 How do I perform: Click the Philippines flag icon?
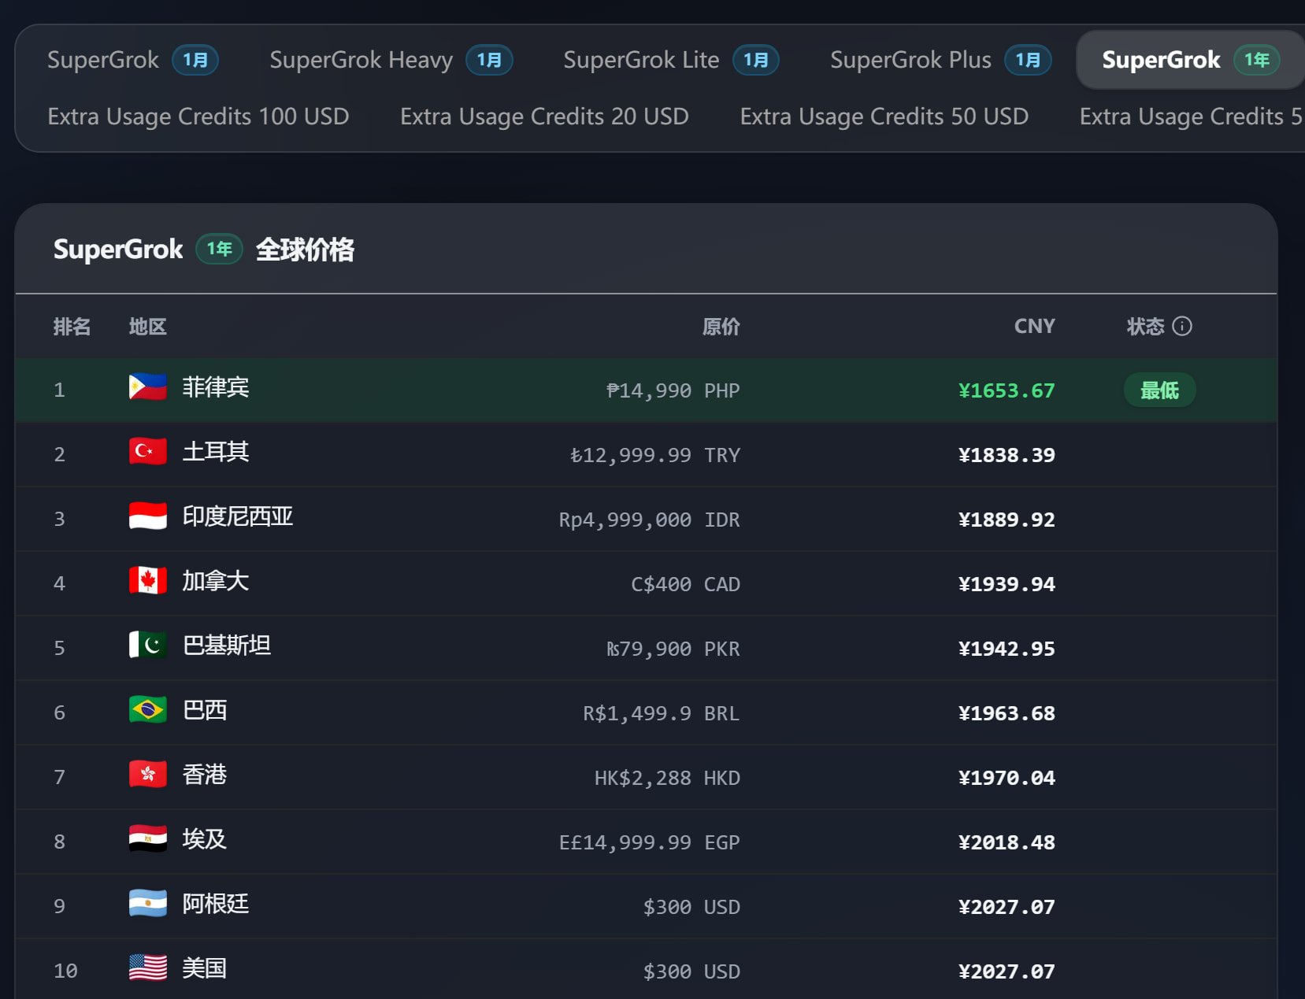148,387
